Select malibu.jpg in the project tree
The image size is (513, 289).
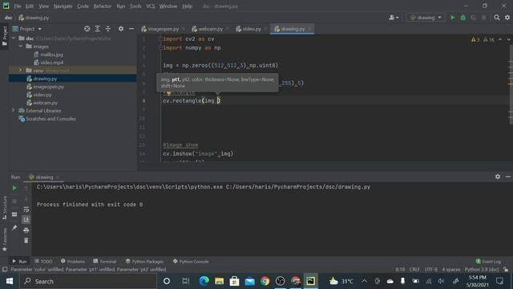click(48, 55)
